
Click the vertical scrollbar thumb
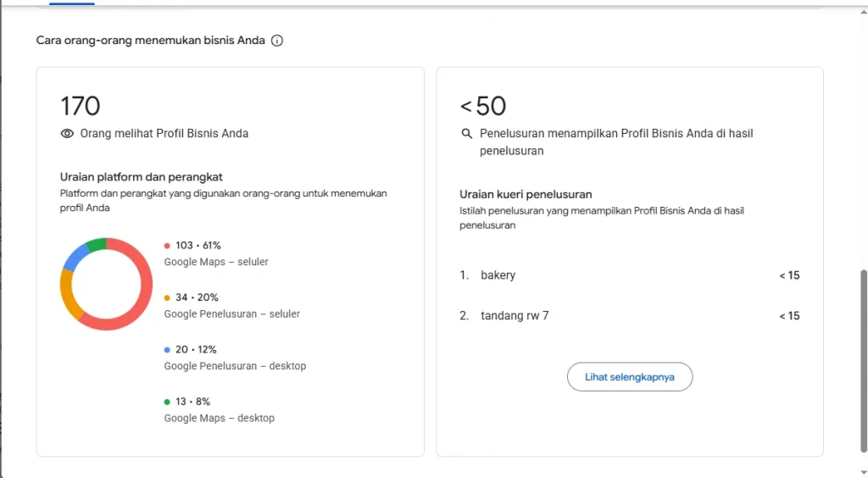864,361
